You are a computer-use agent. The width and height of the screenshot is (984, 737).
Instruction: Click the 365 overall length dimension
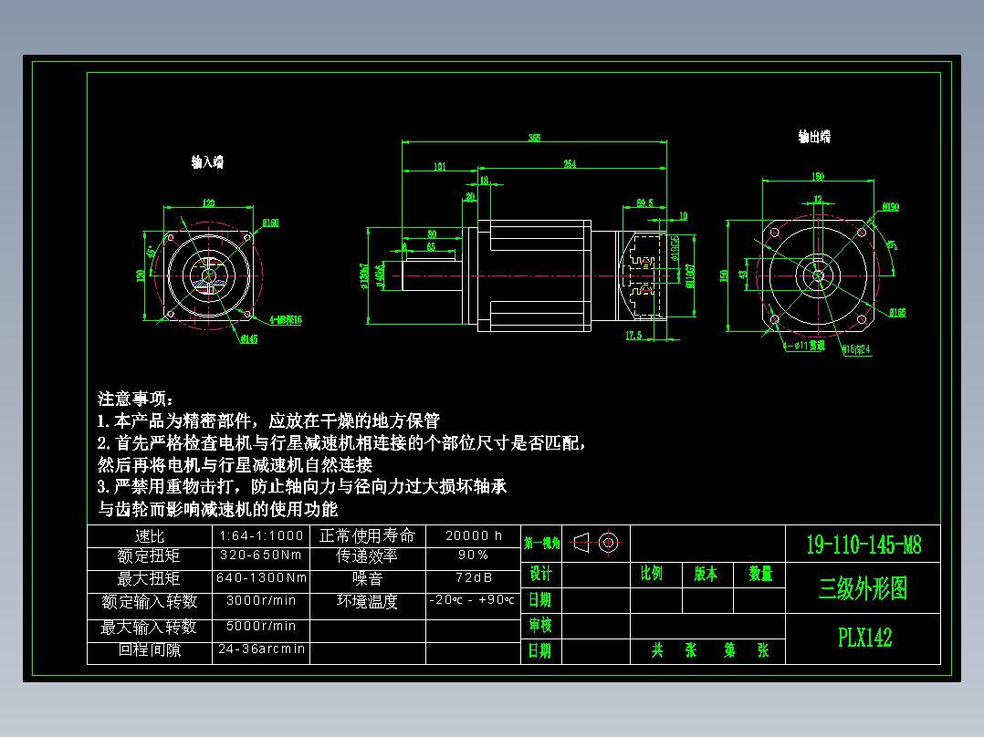[537, 138]
